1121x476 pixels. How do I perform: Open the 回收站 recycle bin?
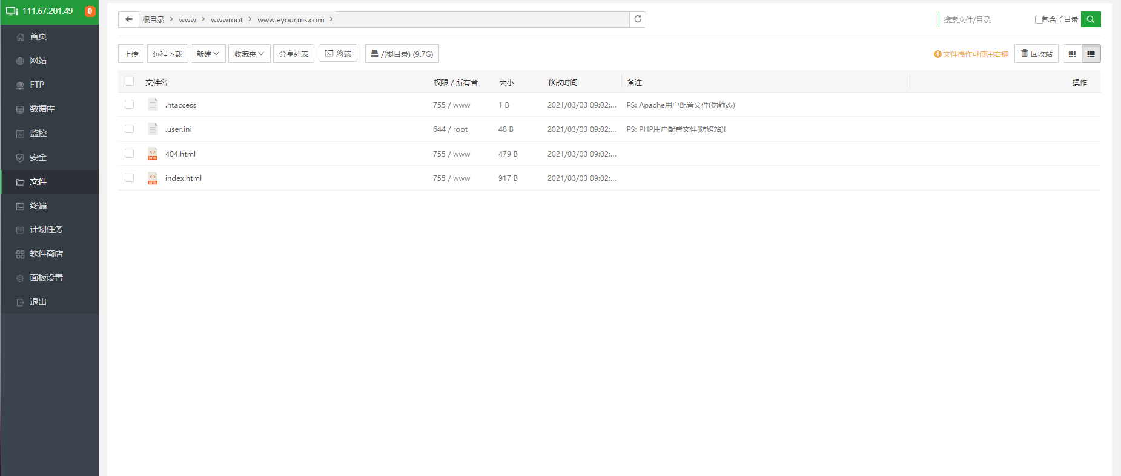point(1036,54)
